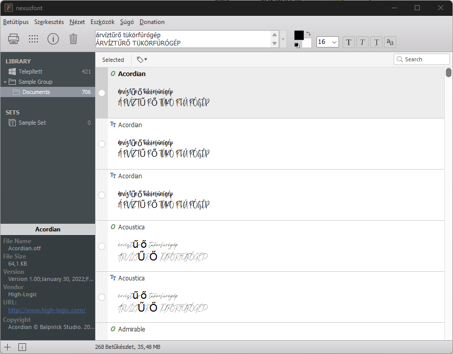Click the Acordian preview panel header
The image size is (453, 354).
tap(48, 229)
